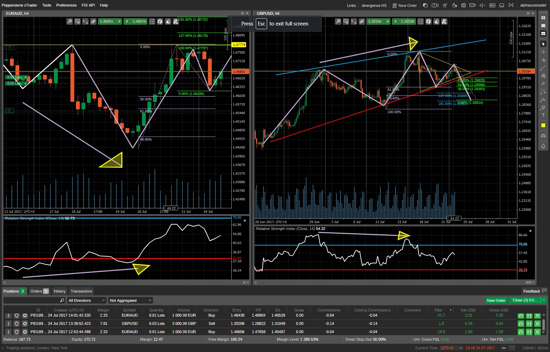Create a price alert with the bell icon
Screen dimensions: 550x352
pos(543,145)
